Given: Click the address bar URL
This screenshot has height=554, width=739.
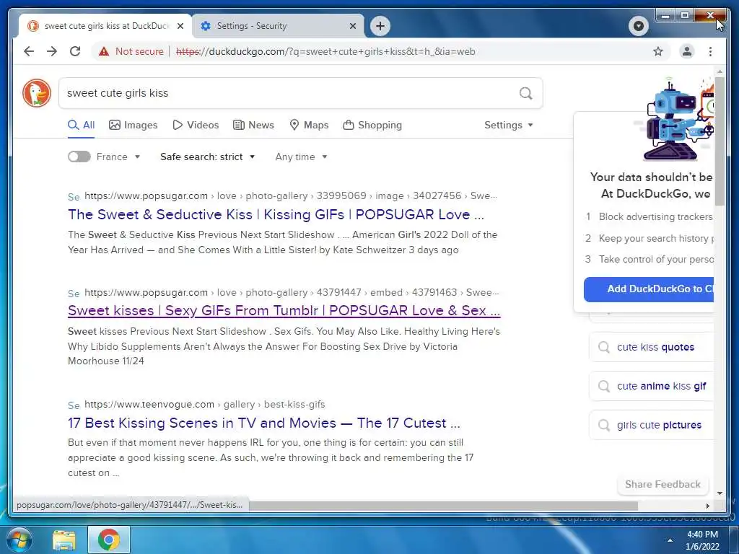Looking at the screenshot, I should click(x=325, y=51).
